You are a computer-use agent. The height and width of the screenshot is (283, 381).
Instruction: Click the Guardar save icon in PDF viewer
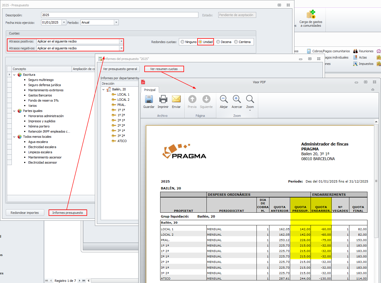pyautogui.click(x=149, y=100)
